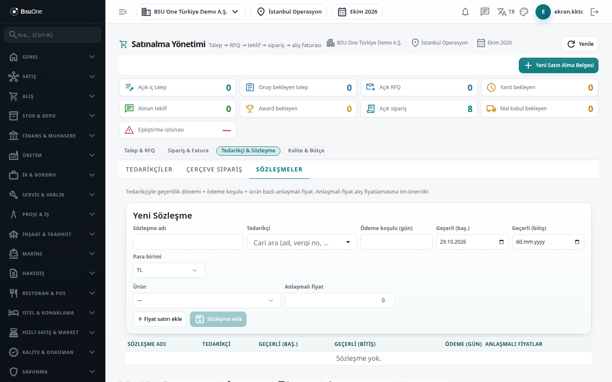Focus the Ödeme koşulu (gün) field
Screen dimensions: 612x382
[397, 242]
